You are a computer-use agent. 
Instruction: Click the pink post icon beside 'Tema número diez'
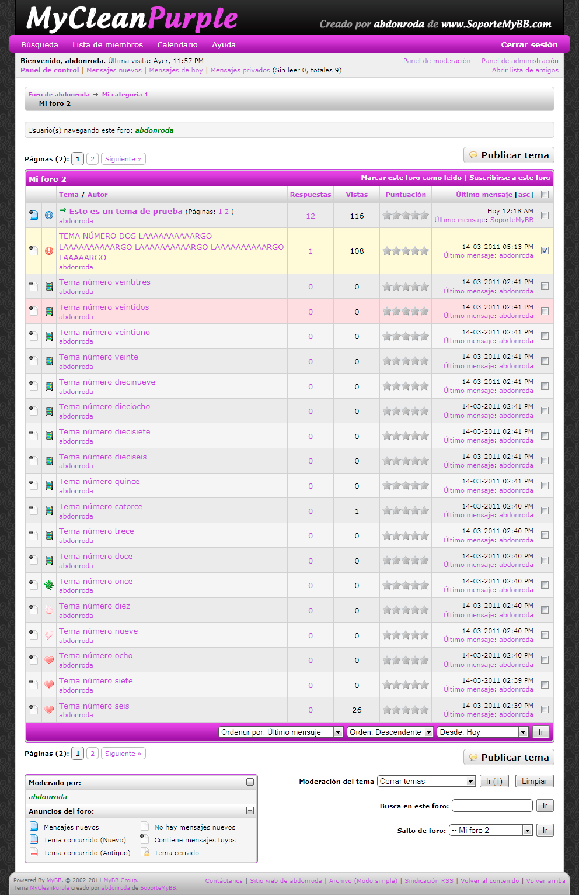(x=49, y=610)
